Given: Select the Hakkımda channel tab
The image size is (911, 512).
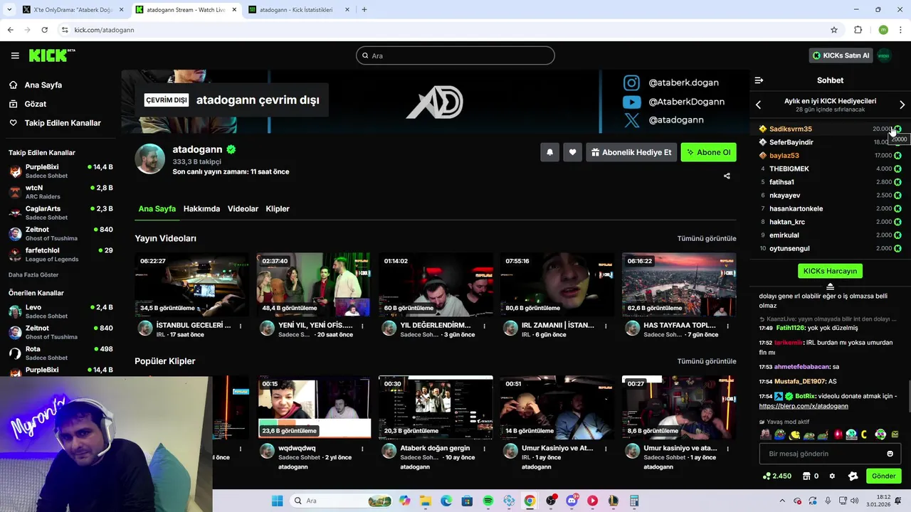Looking at the screenshot, I should click(201, 209).
